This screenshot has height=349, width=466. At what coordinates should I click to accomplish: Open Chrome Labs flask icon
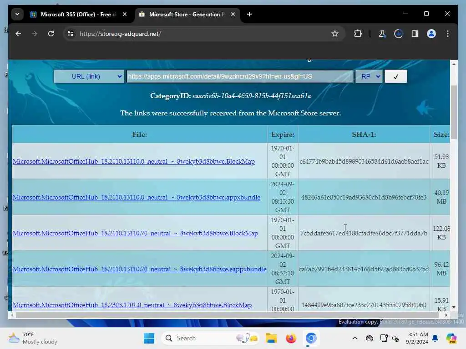tap(382, 34)
